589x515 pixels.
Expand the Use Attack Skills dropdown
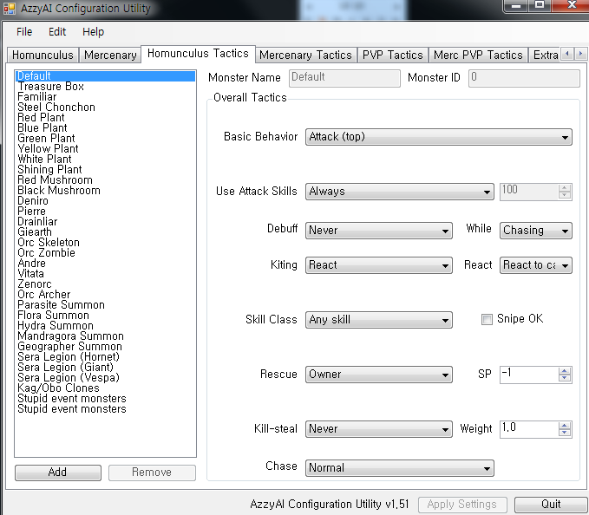tap(399, 192)
